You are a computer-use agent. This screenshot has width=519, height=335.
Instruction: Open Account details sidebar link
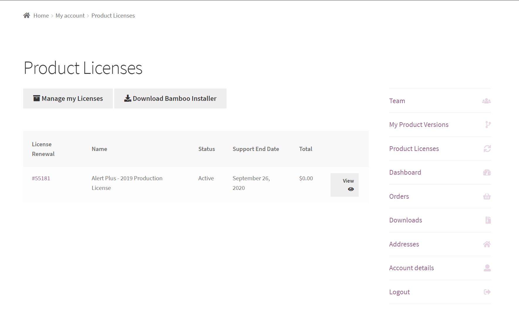click(x=411, y=268)
